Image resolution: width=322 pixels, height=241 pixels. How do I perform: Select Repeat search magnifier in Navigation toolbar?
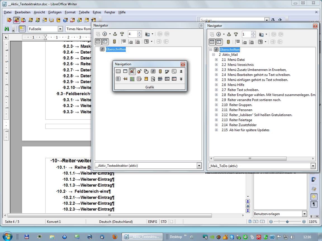coord(153,79)
